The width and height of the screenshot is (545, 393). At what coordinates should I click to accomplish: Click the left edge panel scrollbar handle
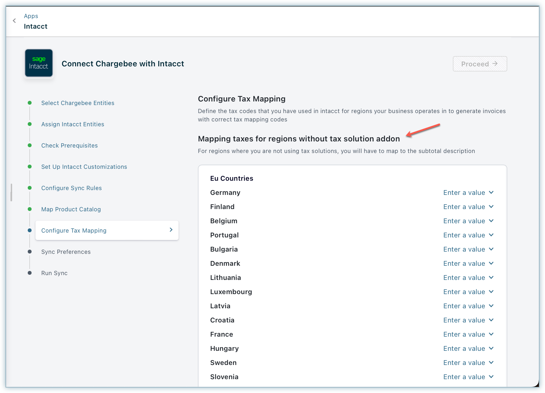(11, 192)
